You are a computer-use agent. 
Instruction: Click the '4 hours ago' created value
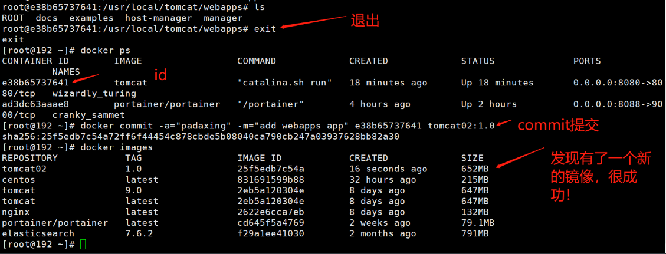coord(380,104)
